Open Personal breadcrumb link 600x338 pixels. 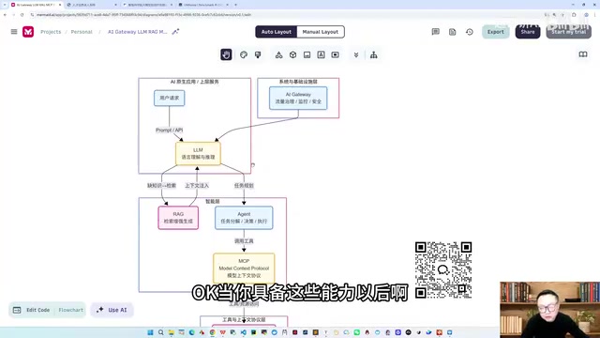tap(82, 32)
